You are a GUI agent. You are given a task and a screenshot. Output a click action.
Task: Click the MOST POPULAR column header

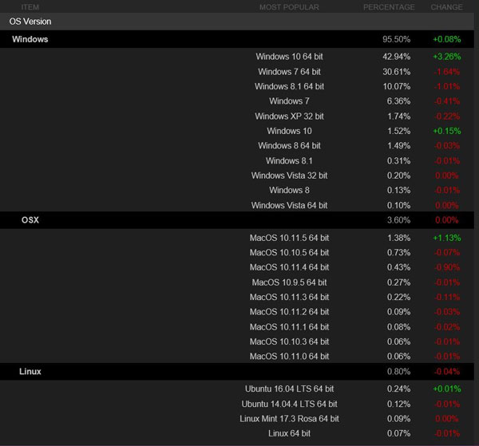[289, 7]
